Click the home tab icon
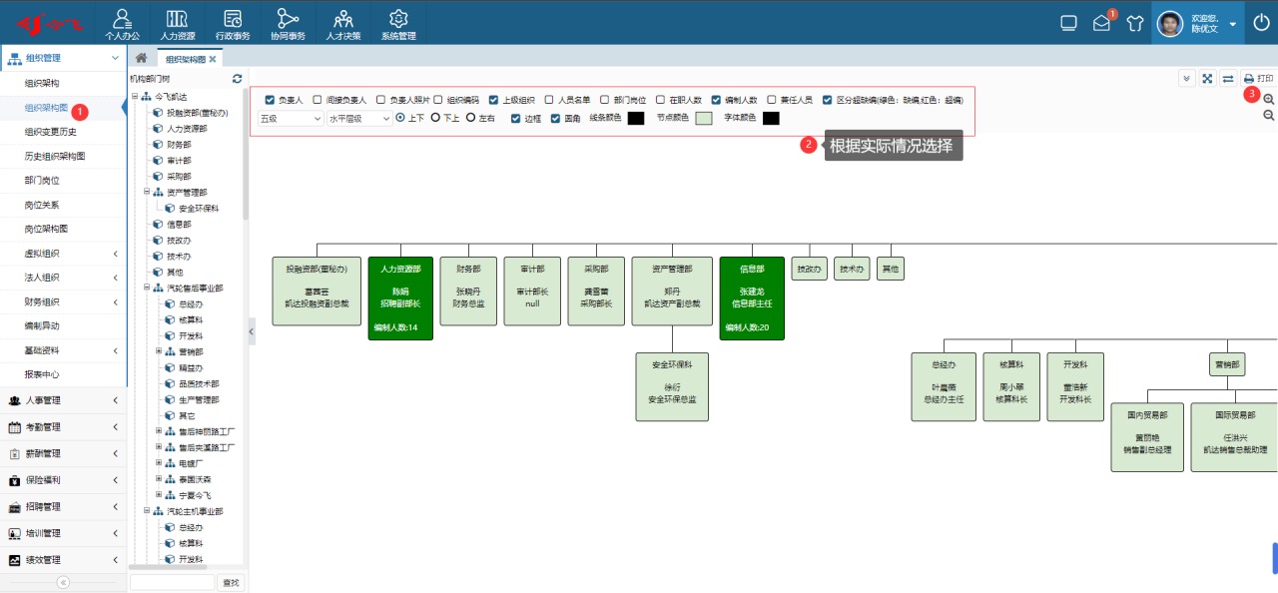Image resolution: width=1278 pixels, height=593 pixels. coord(141,59)
